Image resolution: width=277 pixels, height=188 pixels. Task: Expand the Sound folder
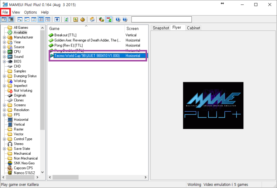pyautogui.click(x=5, y=57)
